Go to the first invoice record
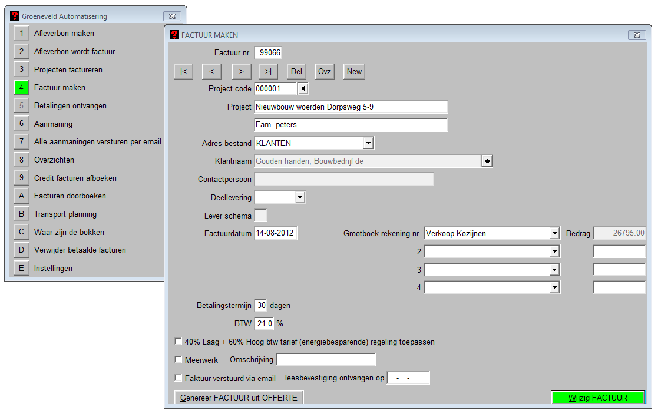The width and height of the screenshot is (661, 417). [183, 71]
